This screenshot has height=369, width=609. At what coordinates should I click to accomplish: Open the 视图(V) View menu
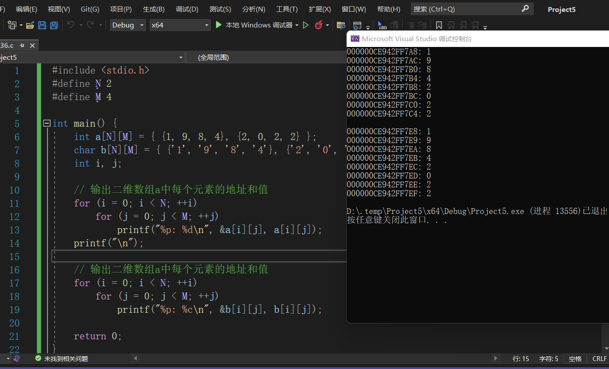click(x=59, y=9)
